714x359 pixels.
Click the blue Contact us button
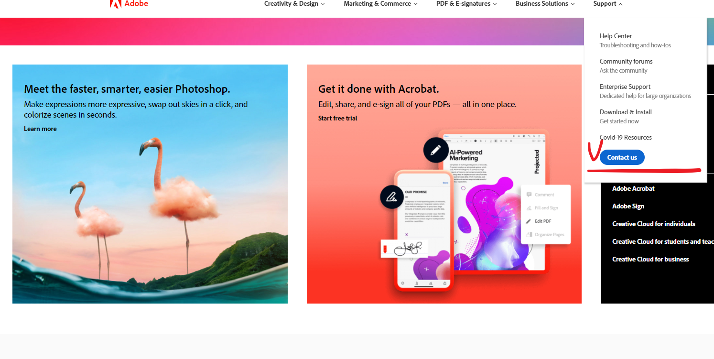click(x=622, y=157)
